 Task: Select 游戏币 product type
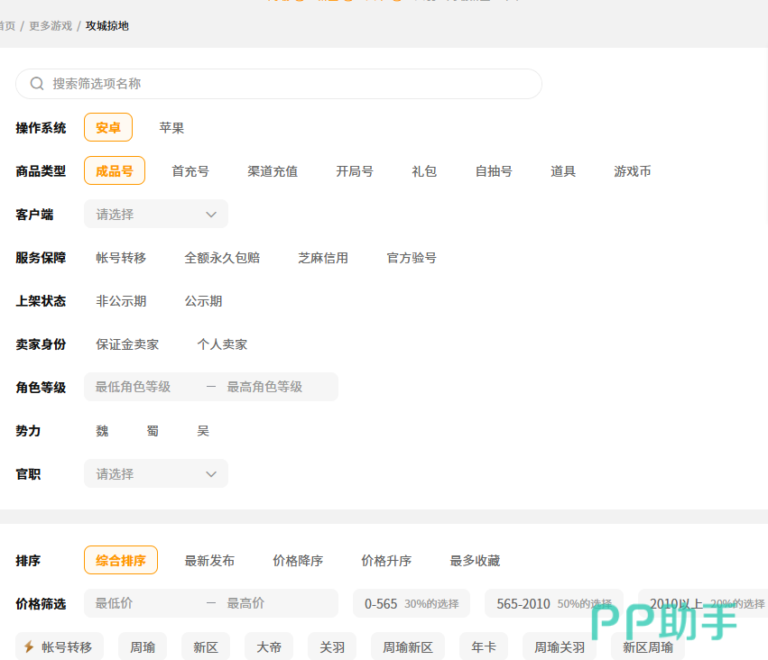click(x=633, y=171)
